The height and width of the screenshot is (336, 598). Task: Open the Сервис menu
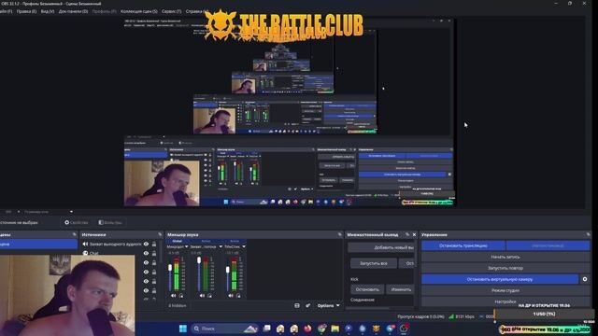[x=171, y=11]
